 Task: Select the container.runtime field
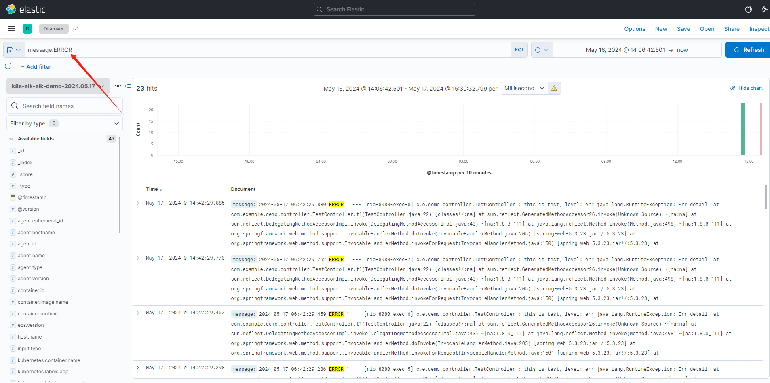[x=38, y=314]
